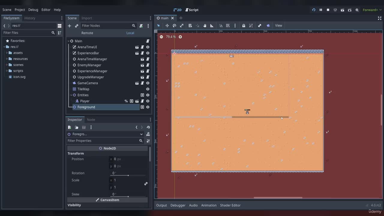The height and width of the screenshot is (216, 384).
Task: Activate the Ruler Mode tool
Action: click(x=212, y=25)
